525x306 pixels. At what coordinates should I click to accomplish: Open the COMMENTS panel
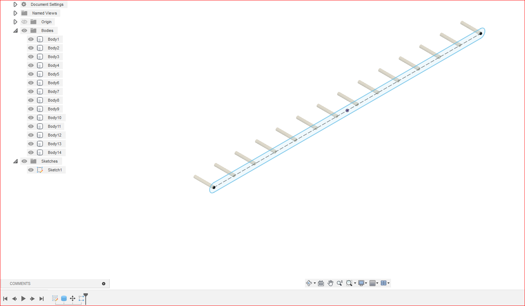[x=20, y=283]
